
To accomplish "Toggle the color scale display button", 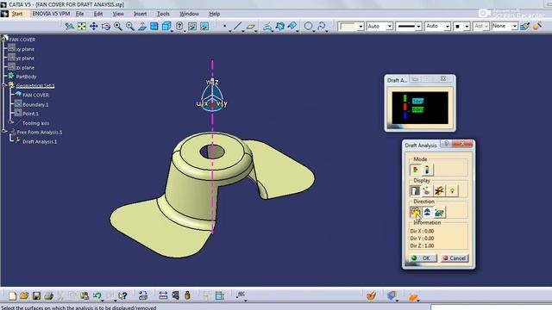I will coord(416,191).
